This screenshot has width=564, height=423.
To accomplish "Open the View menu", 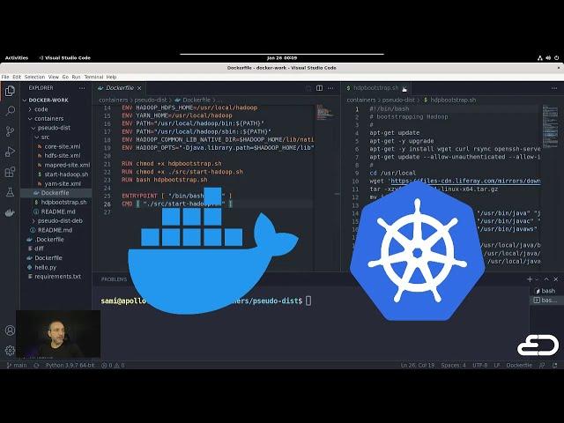I will point(53,77).
